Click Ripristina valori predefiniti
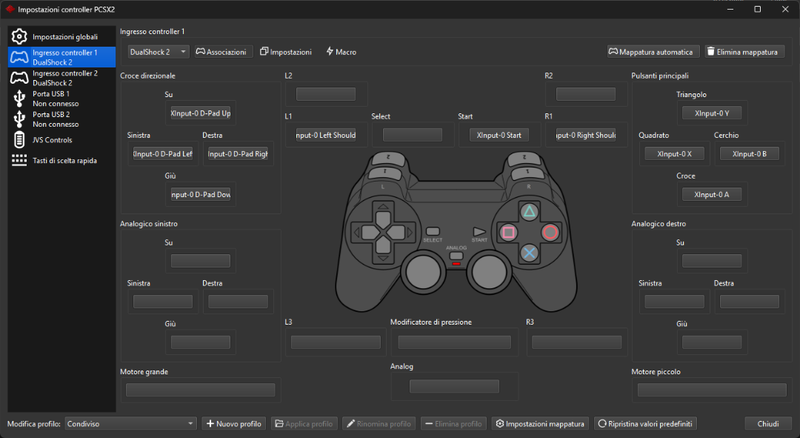This screenshot has height=438, width=800. point(645,424)
